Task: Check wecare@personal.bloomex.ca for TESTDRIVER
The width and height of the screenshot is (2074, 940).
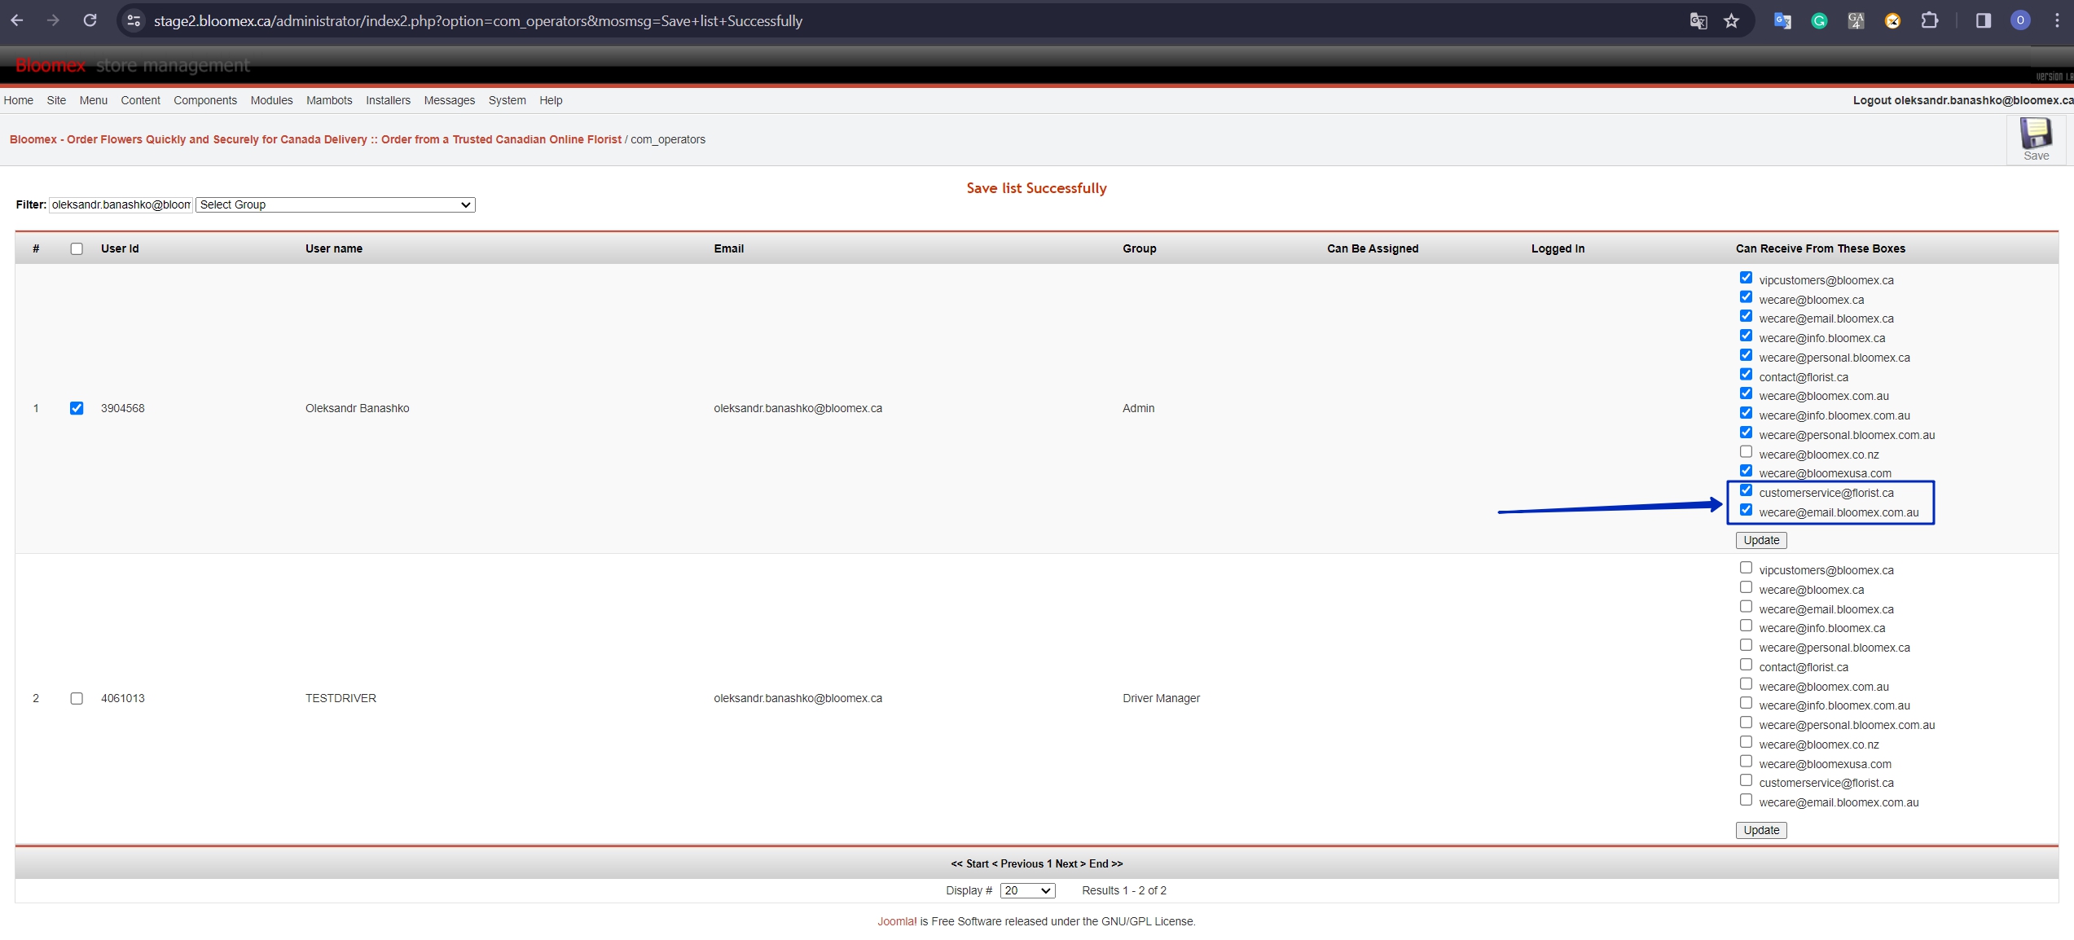Action: [x=1746, y=645]
